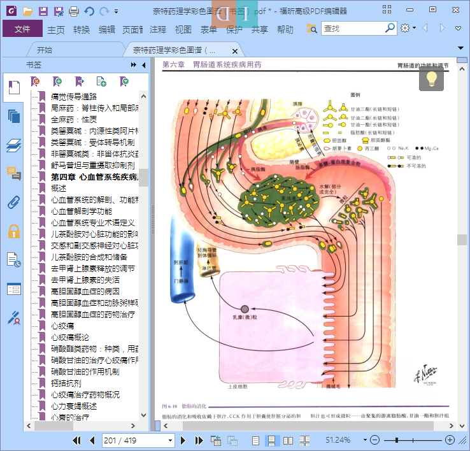Click the set bookmark destination icon

79,82
